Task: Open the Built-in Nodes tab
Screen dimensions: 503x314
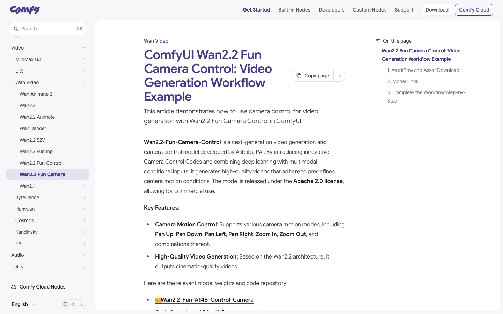Action: click(294, 10)
